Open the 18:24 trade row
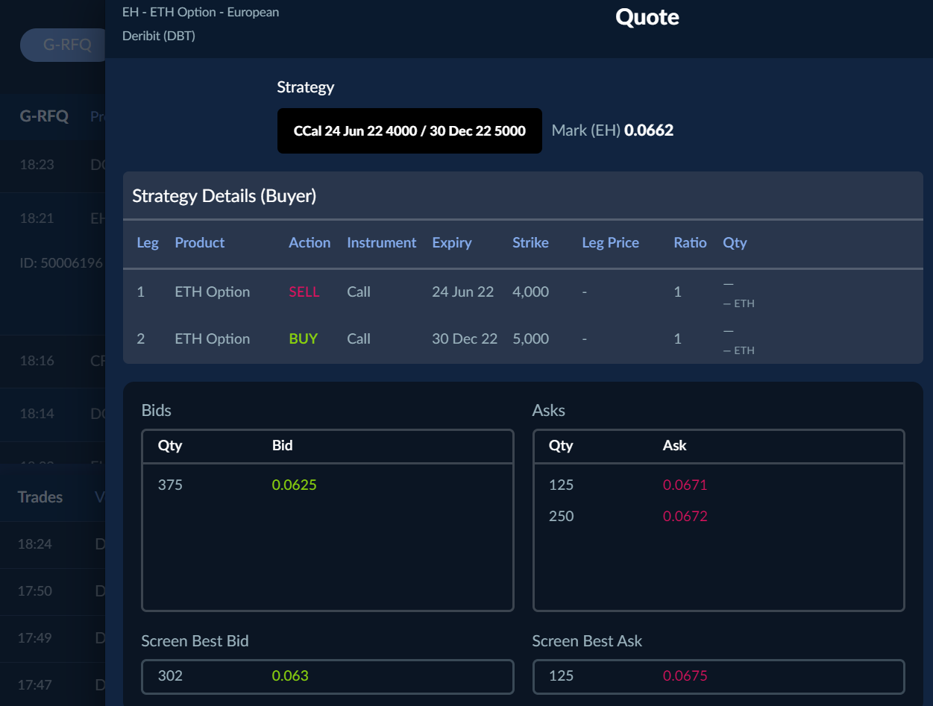933x706 pixels. 52,544
